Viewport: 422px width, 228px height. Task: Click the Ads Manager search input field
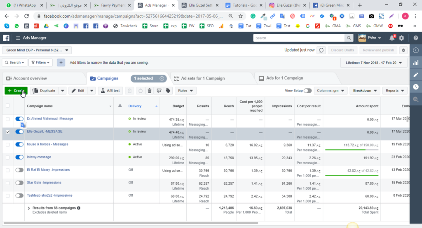[x=299, y=38]
